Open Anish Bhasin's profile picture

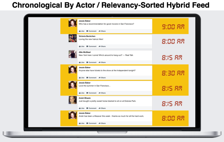[72, 100]
